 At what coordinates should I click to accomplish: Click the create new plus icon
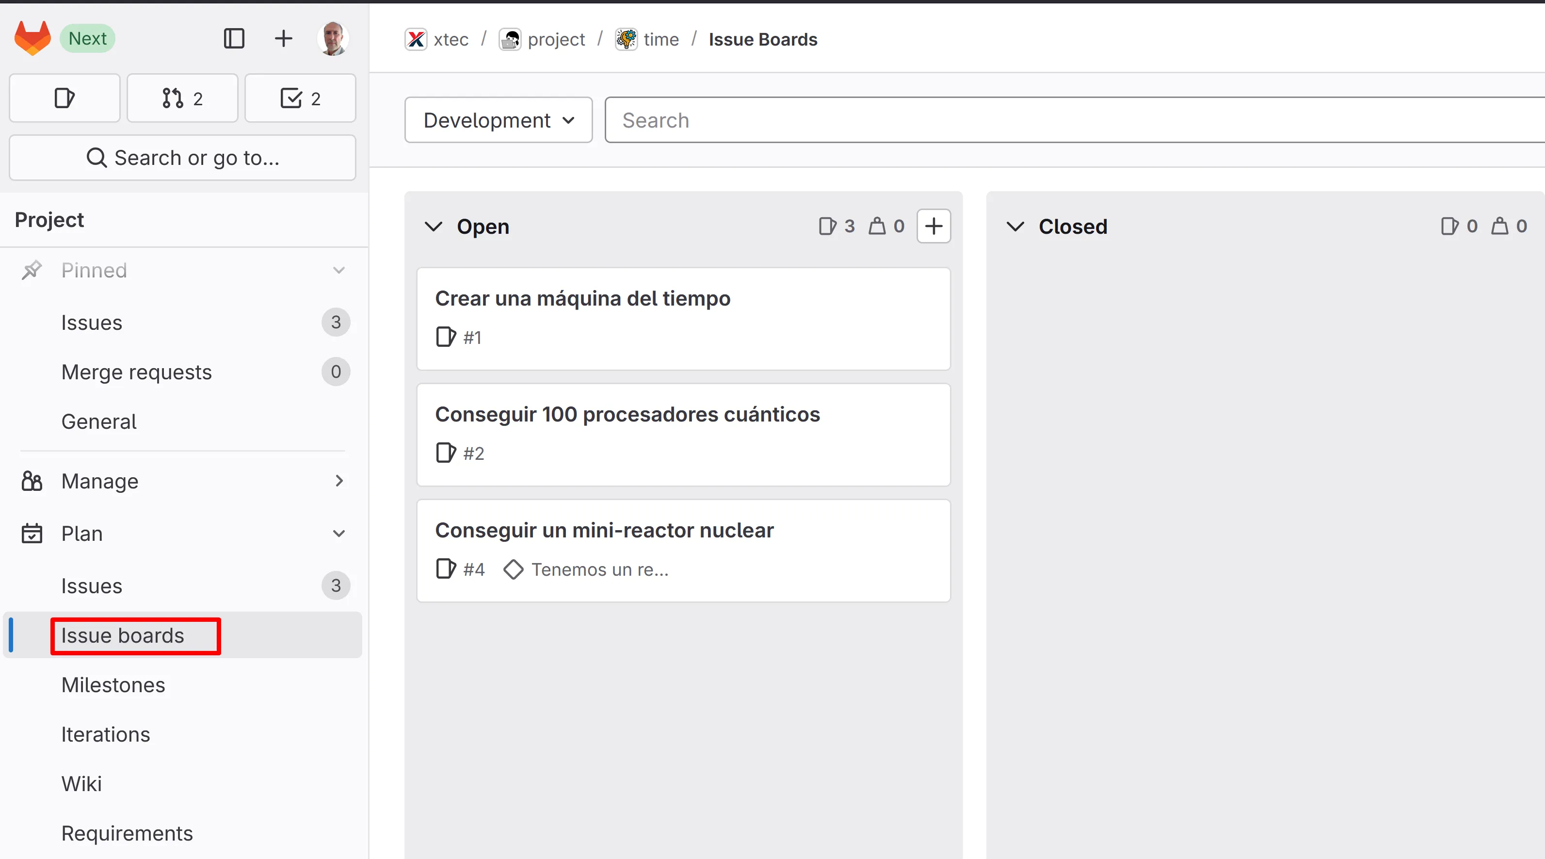283,38
